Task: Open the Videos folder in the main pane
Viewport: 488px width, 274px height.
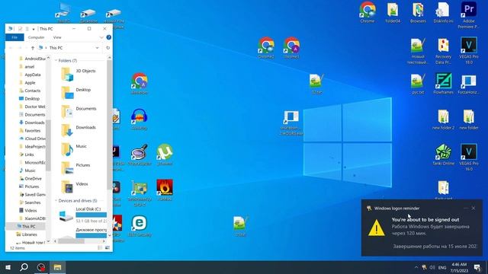Action: point(75,186)
